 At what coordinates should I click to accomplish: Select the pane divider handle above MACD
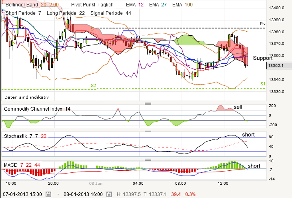[x=148, y=160]
